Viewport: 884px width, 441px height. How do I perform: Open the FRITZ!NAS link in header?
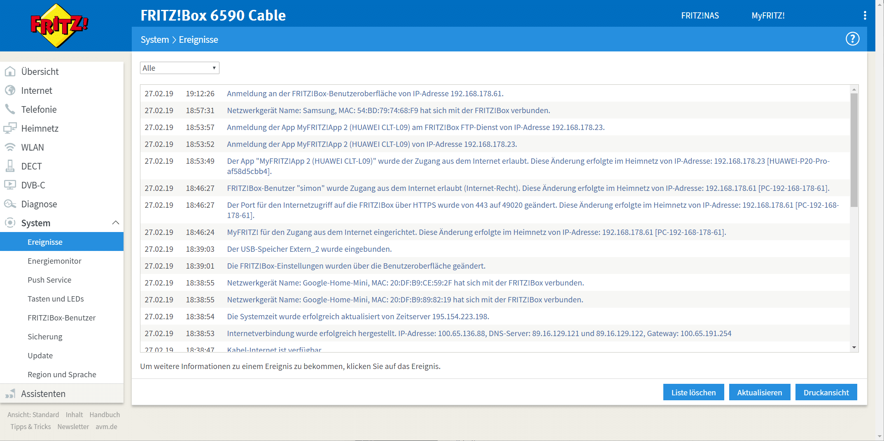pos(700,16)
